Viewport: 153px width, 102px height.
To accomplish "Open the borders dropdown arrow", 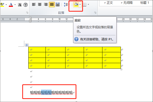I will click(88, 4).
